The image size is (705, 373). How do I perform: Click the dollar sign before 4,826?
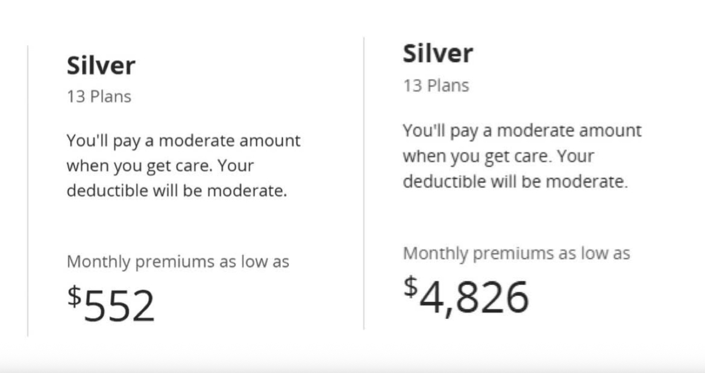click(x=410, y=286)
